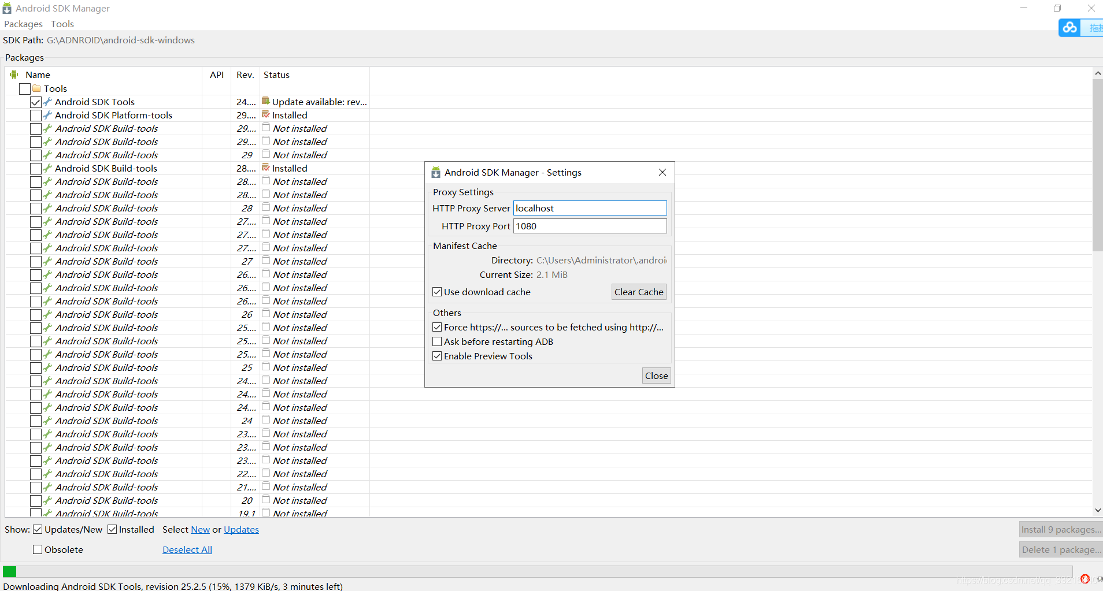Click Delete 1 package button
Screen dimensions: 1103x591
pyautogui.click(x=1061, y=549)
